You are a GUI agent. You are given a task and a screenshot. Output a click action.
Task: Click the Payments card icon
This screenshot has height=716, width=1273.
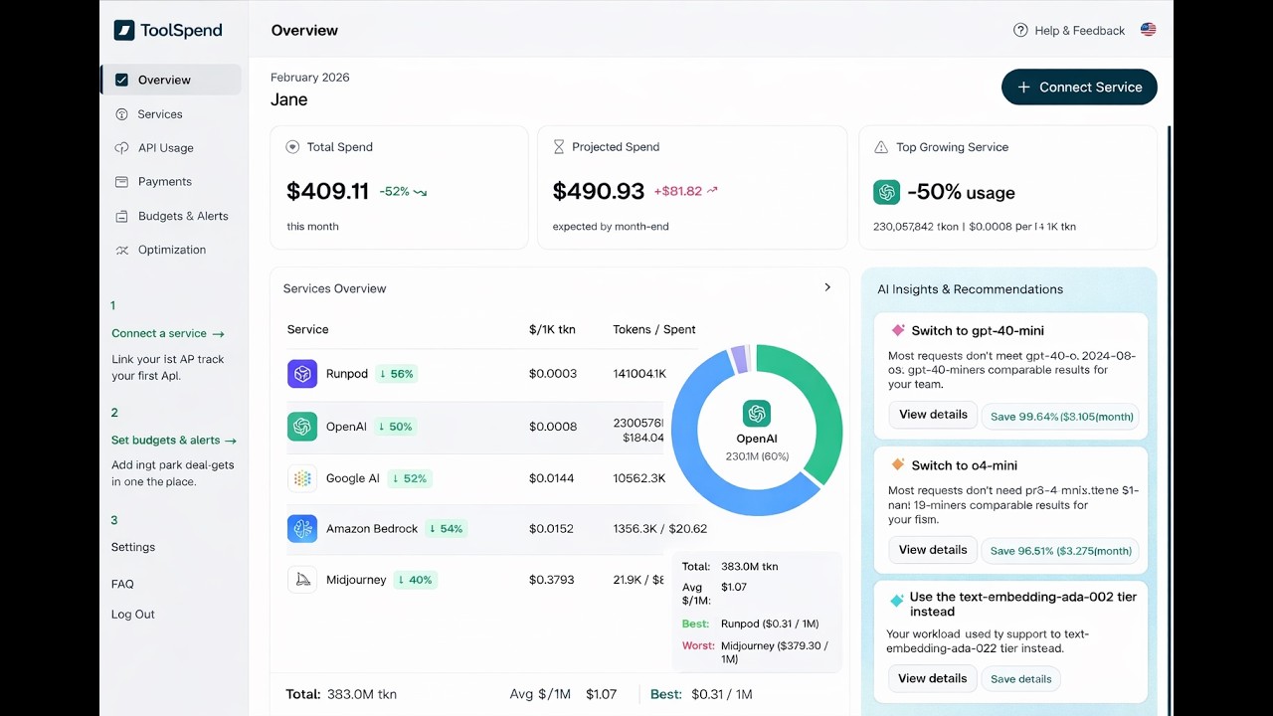coord(121,182)
